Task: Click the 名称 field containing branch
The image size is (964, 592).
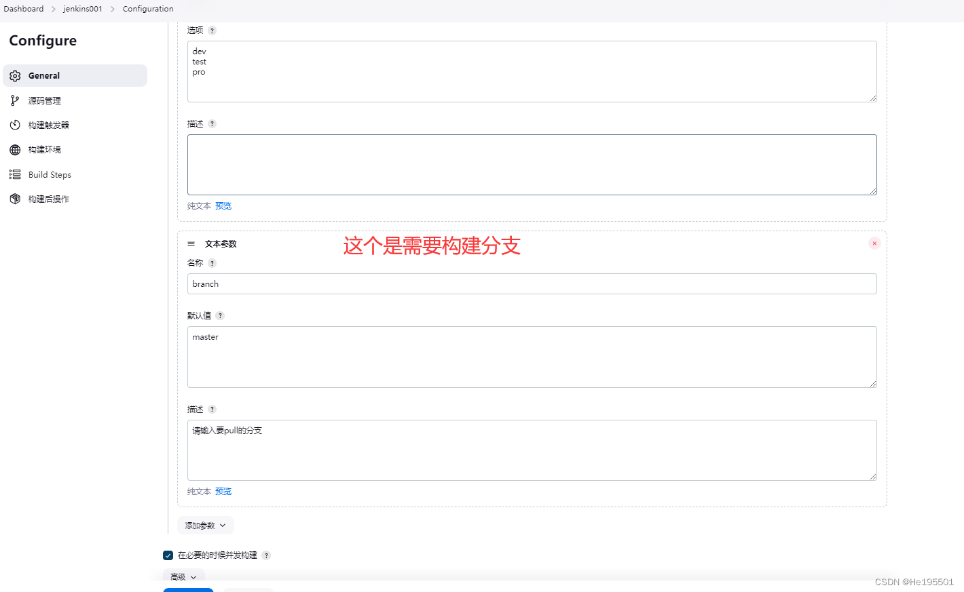Action: (532, 284)
